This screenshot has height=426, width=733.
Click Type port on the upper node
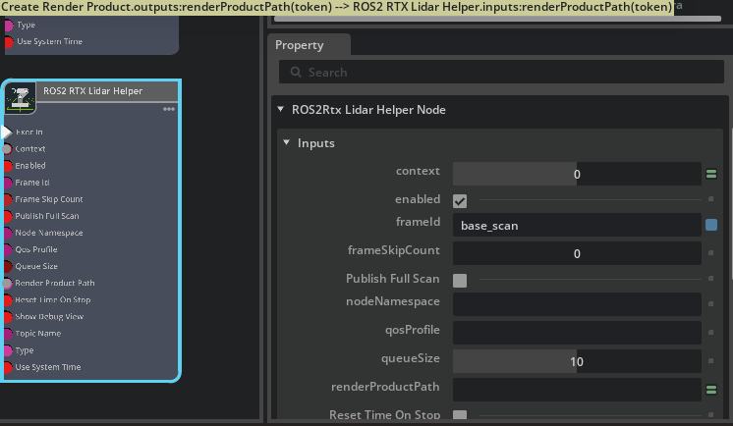tap(9, 26)
